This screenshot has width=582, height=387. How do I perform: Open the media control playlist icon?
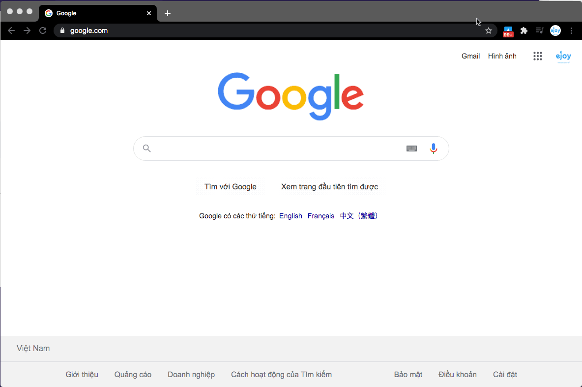tap(539, 30)
